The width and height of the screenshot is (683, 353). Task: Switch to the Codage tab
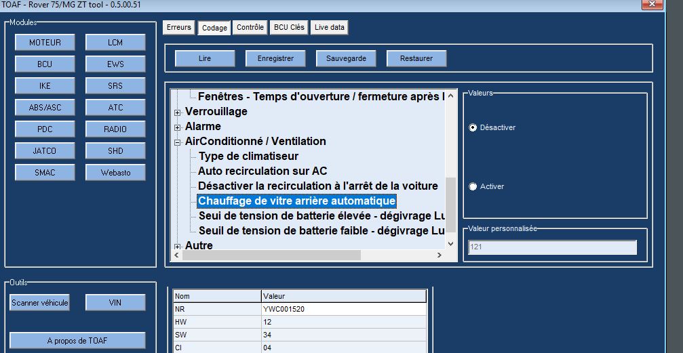click(x=214, y=28)
